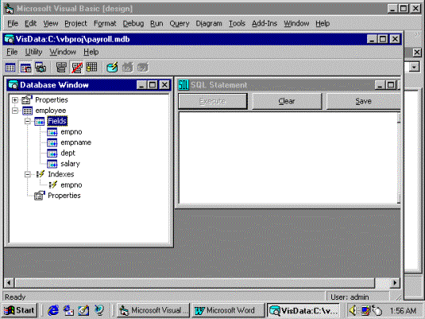
Task: Click the employee table icon
Action: [x=27, y=111]
